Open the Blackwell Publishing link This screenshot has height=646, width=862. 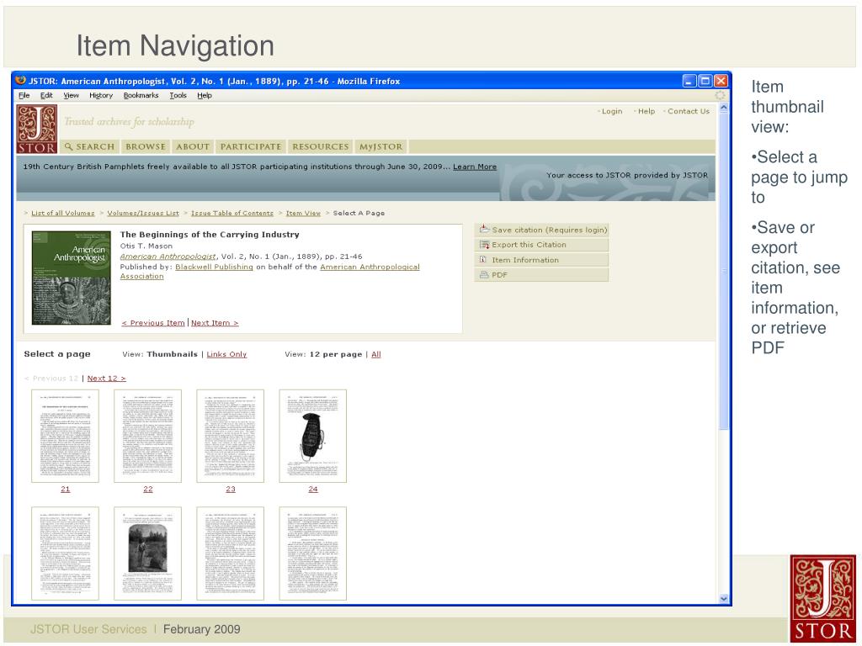click(x=214, y=267)
